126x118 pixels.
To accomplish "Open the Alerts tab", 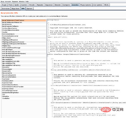I will [106, 5].
